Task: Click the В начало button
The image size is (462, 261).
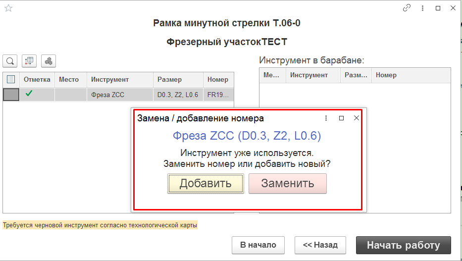Action: pos(258,245)
